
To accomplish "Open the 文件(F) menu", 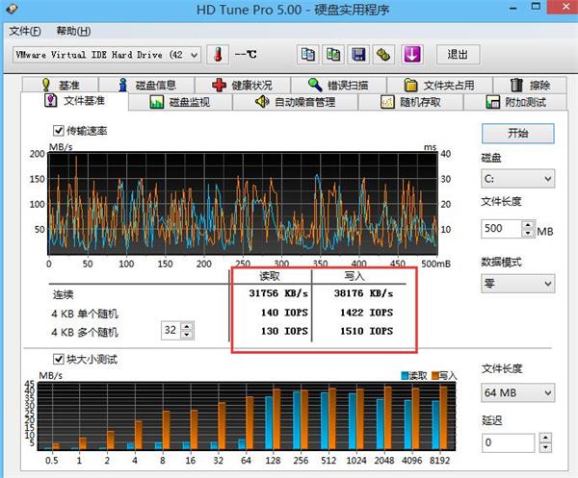I will [25, 32].
